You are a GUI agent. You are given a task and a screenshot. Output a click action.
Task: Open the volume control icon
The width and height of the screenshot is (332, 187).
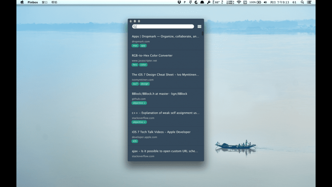(265, 2)
